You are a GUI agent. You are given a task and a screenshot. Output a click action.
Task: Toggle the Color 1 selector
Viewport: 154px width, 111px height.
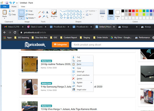111,14
